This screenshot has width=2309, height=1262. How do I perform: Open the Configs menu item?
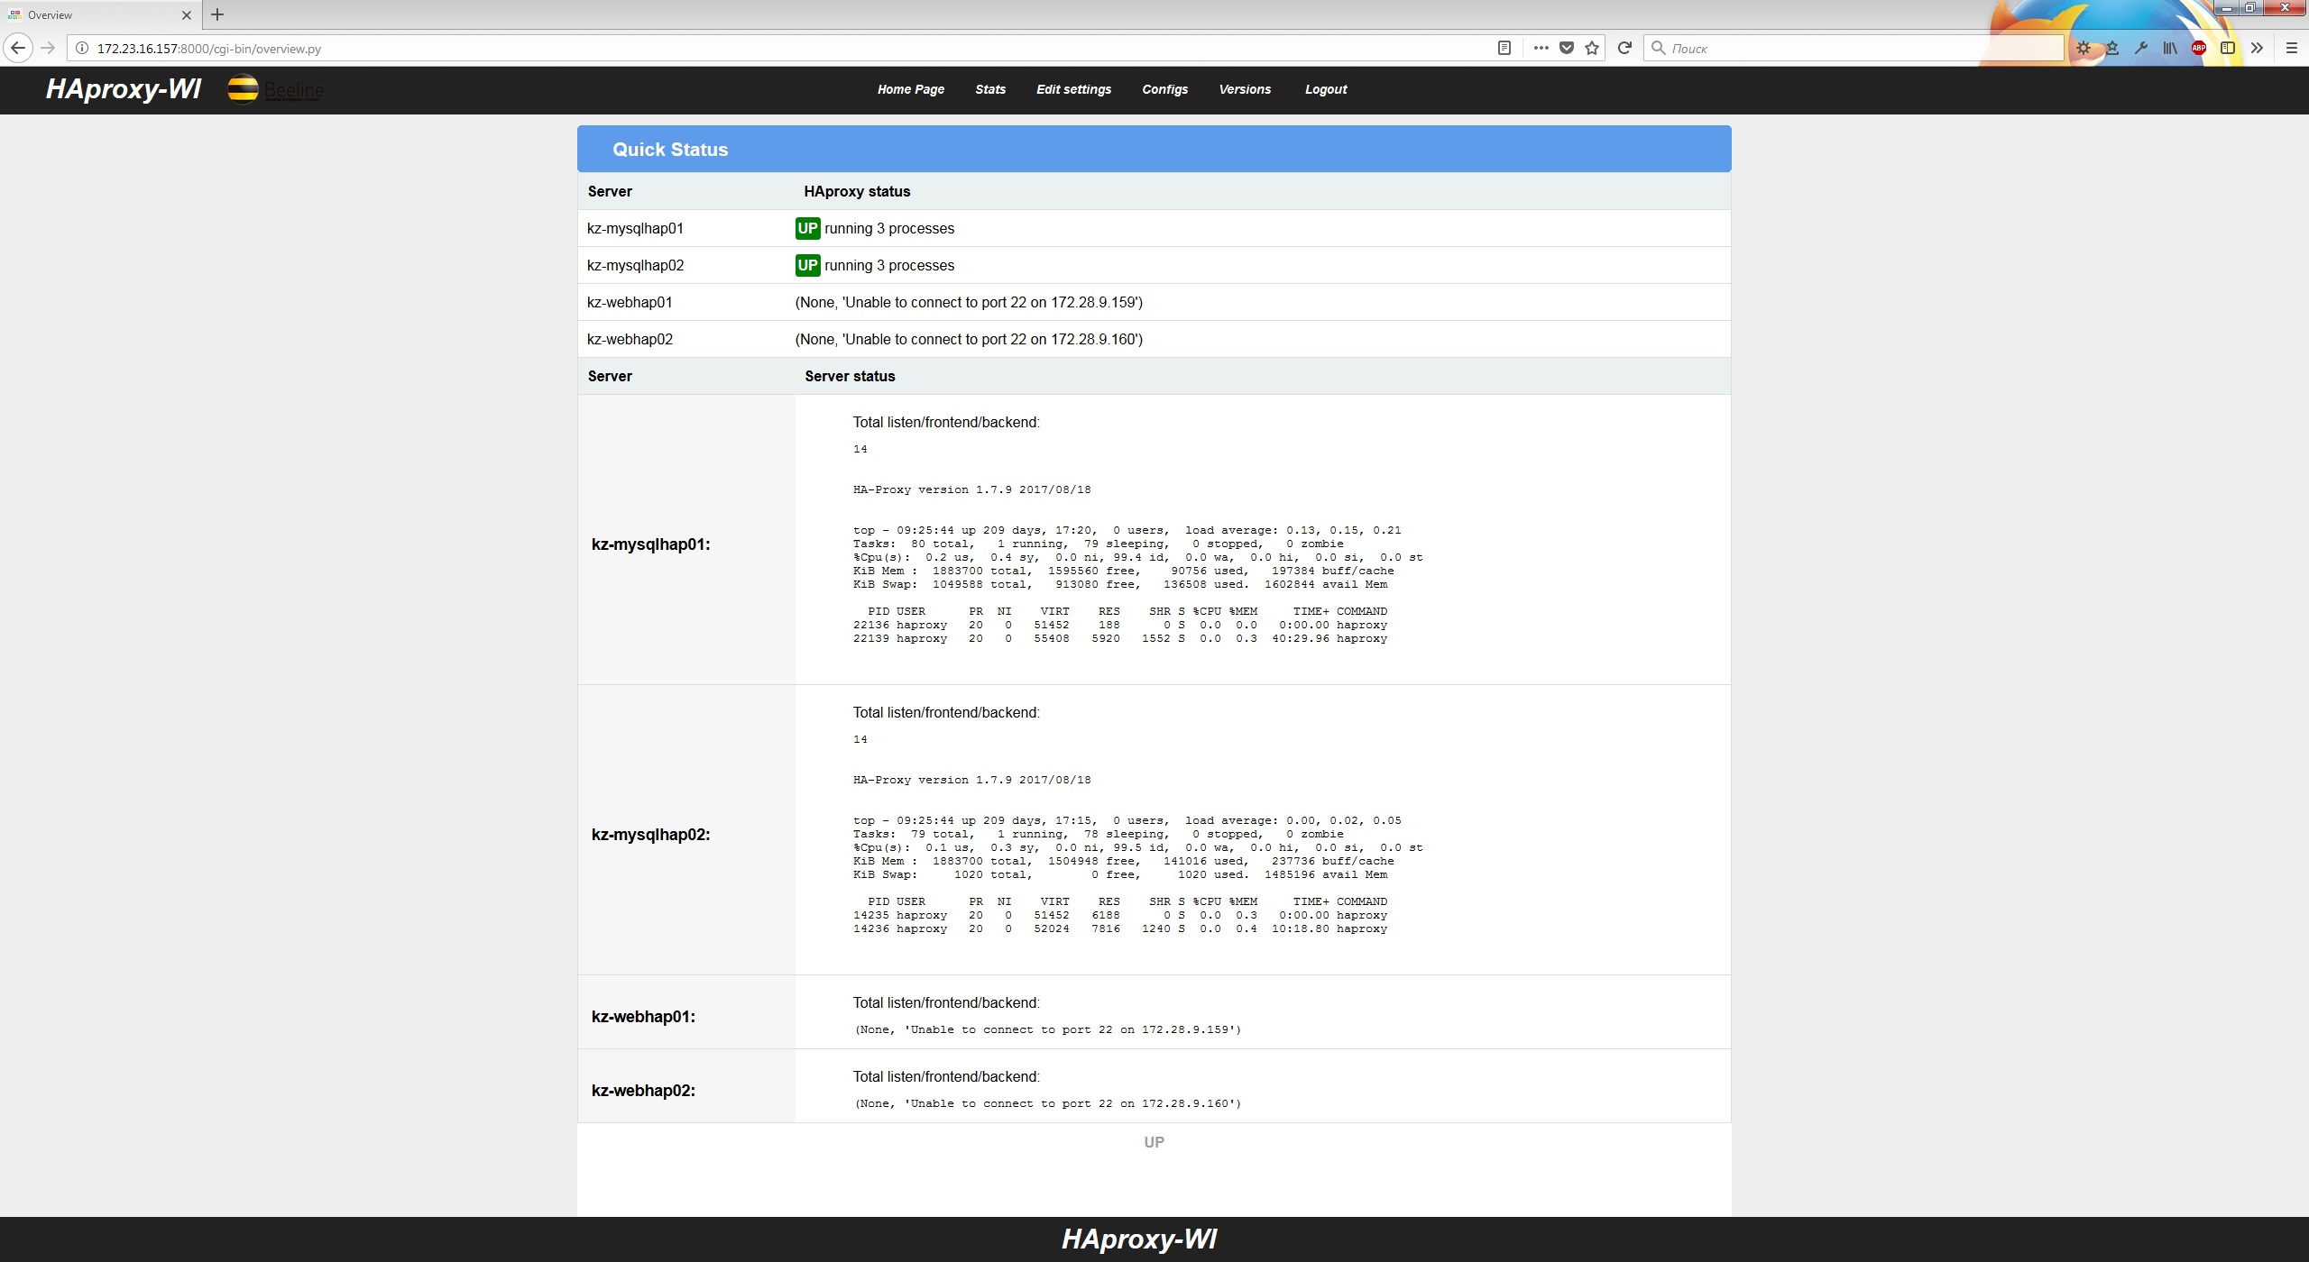1164,89
